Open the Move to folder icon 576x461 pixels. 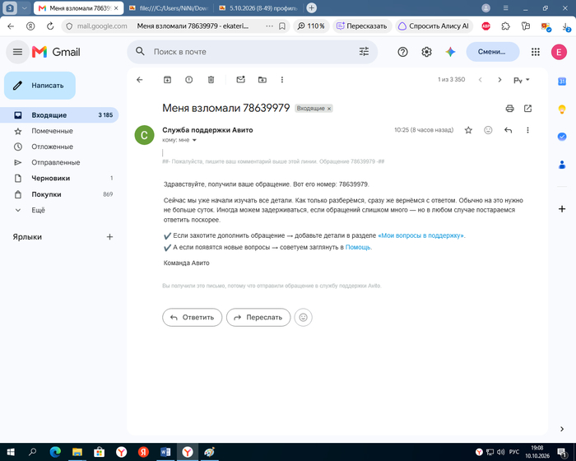click(262, 80)
